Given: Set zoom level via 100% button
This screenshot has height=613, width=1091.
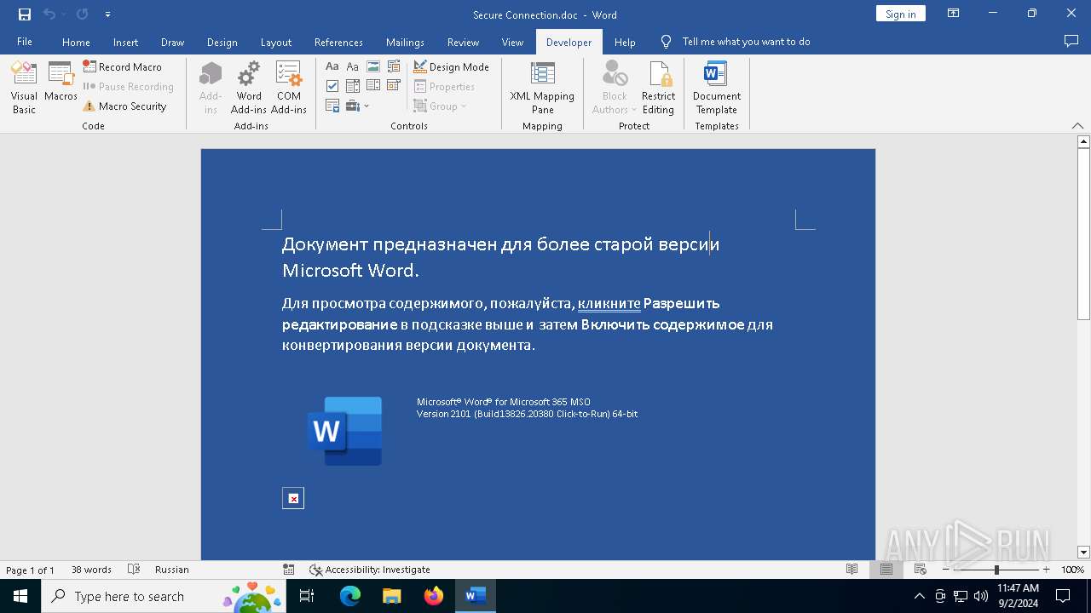Looking at the screenshot, I should click(x=1072, y=570).
